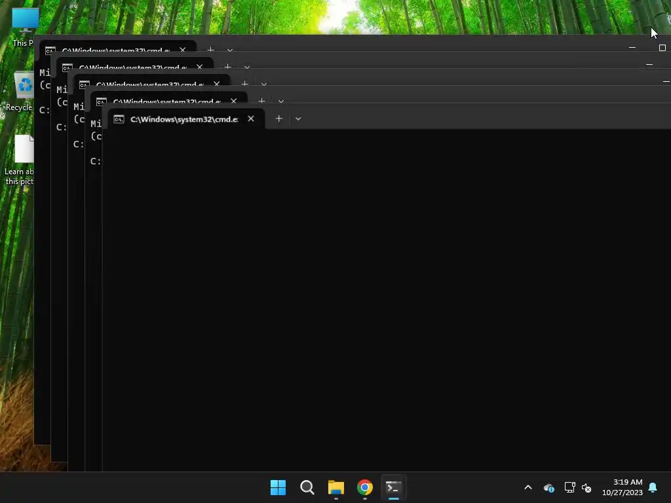Open the clock showing 3:19 AM
Screen dimensions: 671x503
click(x=623, y=487)
